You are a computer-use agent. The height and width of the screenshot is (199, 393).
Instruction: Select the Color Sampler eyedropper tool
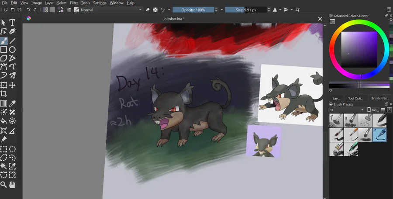(12, 103)
